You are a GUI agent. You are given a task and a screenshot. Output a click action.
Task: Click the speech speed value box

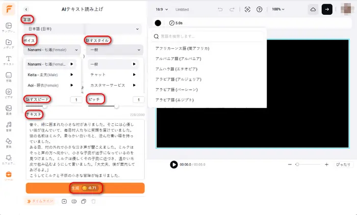[x=76, y=100]
